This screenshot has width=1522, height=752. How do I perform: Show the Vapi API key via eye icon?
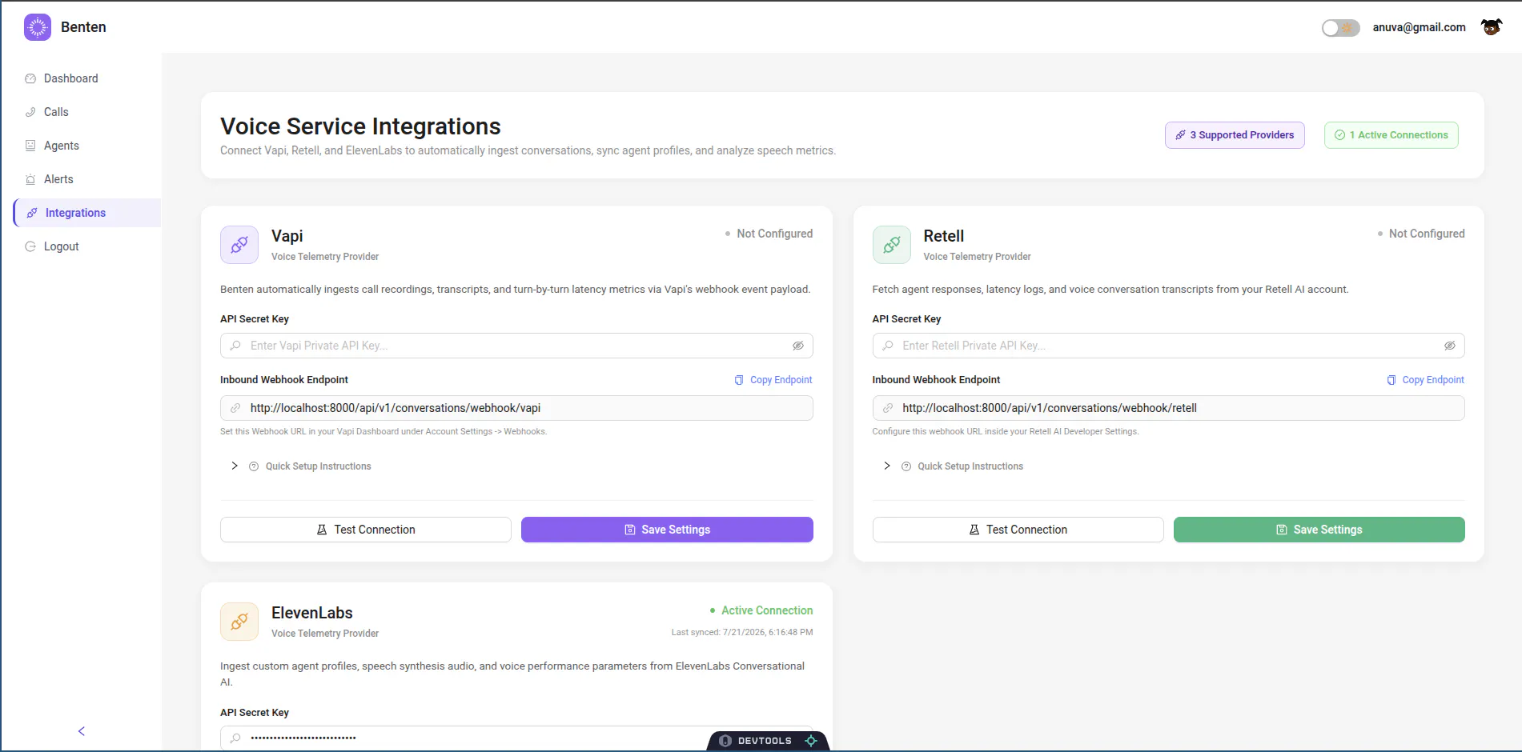[798, 346]
